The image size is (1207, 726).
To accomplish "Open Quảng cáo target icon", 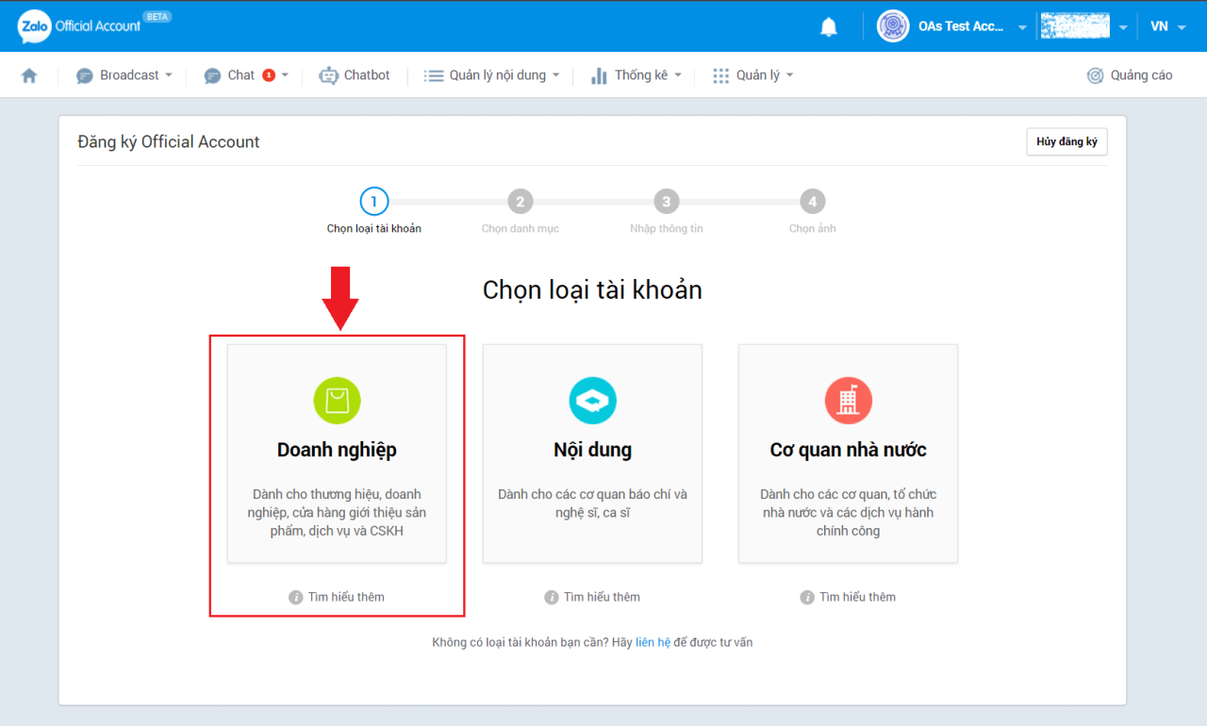I will click(1095, 75).
